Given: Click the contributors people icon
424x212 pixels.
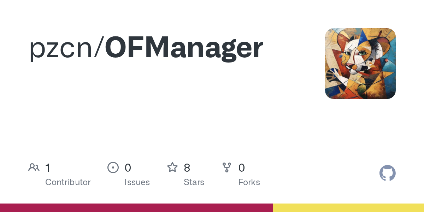Looking at the screenshot, I should tap(34, 167).
